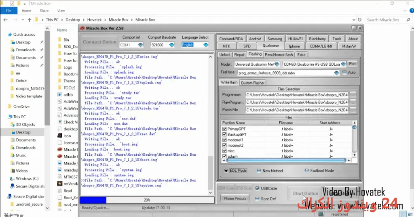Open the Language Select dropdown

[x=206, y=45]
